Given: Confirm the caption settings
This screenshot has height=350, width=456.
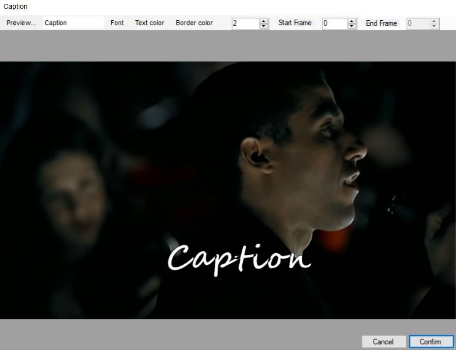Looking at the screenshot, I should (x=430, y=342).
